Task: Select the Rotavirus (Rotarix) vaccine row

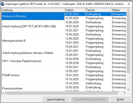Action: coord(33,16)
